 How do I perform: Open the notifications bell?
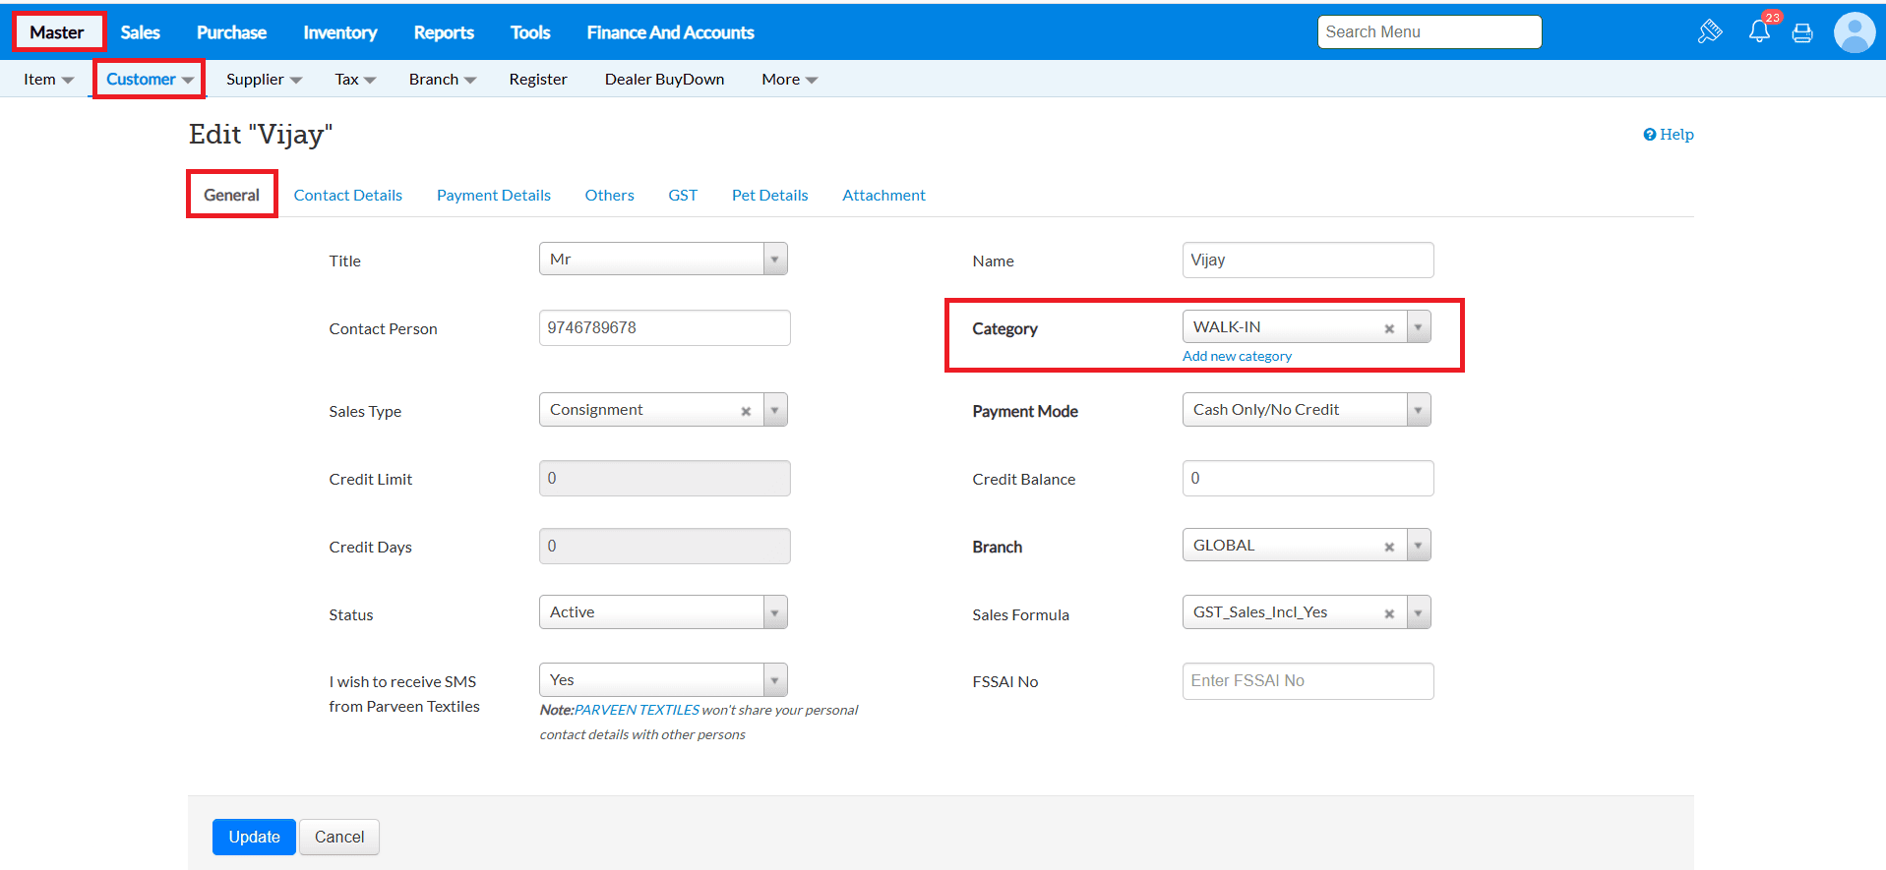(x=1759, y=31)
